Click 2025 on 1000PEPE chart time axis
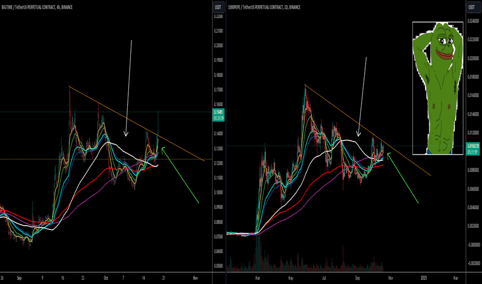482x284 pixels. point(424,278)
